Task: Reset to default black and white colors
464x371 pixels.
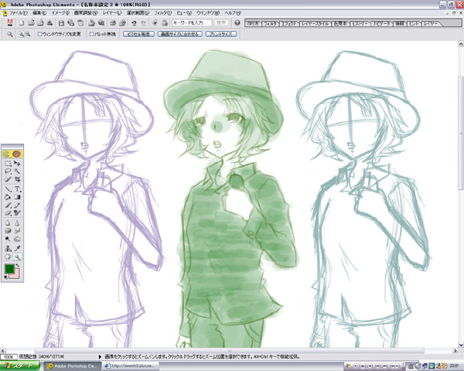Action: 6,277
